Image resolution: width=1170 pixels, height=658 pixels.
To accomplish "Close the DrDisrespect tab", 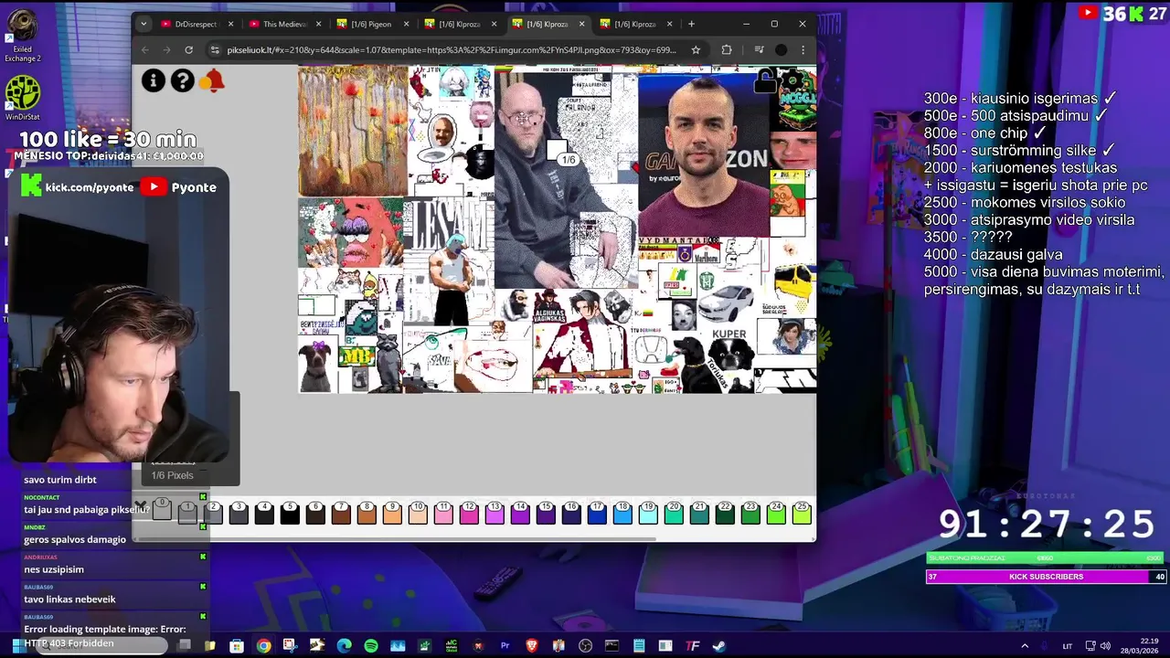I will [x=230, y=24].
